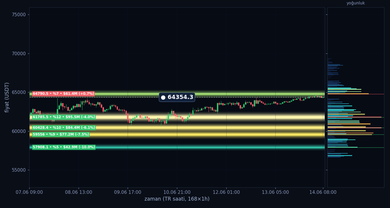Viewport: 390px width, 208px height.
Task: Select the 64790.5 resistance level label
Action: [x=63, y=94]
